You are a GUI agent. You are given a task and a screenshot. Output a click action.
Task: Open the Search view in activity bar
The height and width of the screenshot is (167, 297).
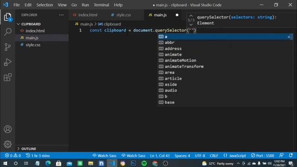[7, 32]
